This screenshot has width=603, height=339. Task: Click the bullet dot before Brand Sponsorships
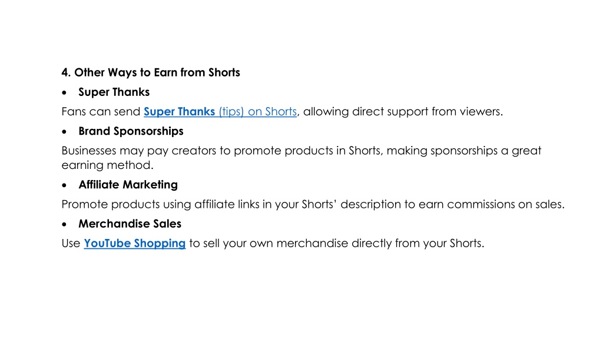(64, 132)
